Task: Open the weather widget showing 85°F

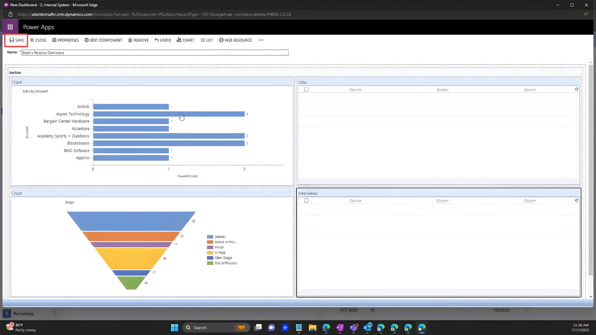Action: (21, 328)
